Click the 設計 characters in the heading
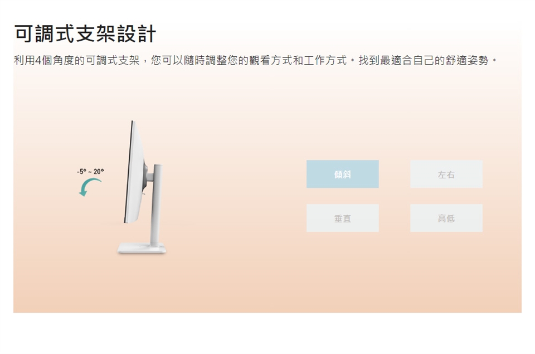This screenshot has width=535, height=354. (x=137, y=34)
